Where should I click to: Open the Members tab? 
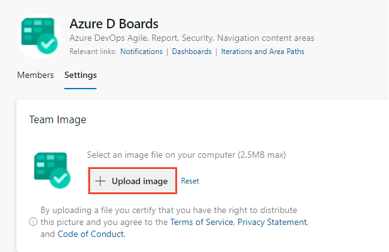pyautogui.click(x=35, y=75)
